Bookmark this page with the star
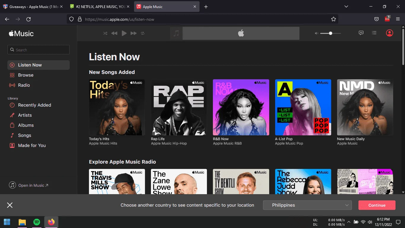This screenshot has width=405, height=228. click(334, 19)
